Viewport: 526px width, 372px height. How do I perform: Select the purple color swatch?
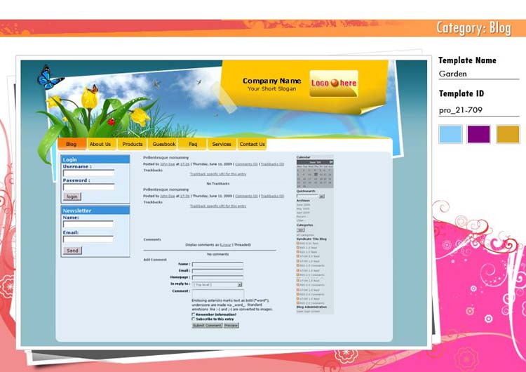coord(479,134)
